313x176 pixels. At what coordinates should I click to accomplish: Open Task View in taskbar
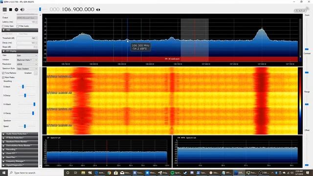pyautogui.click(x=75, y=173)
